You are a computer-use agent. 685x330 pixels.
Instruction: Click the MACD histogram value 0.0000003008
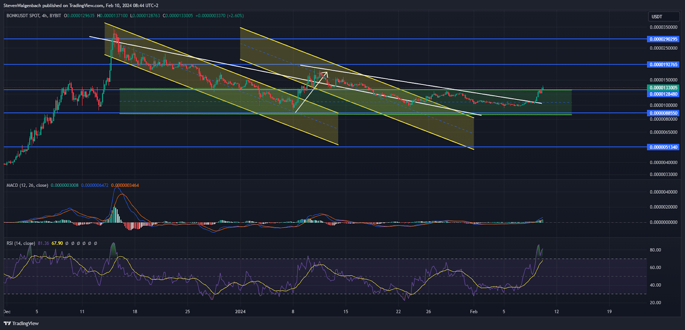click(x=65, y=185)
